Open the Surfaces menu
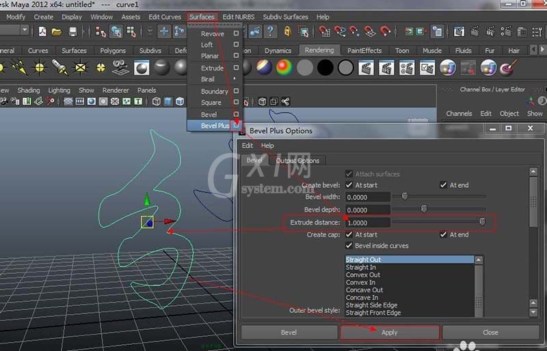The image size is (547, 351). click(x=202, y=17)
